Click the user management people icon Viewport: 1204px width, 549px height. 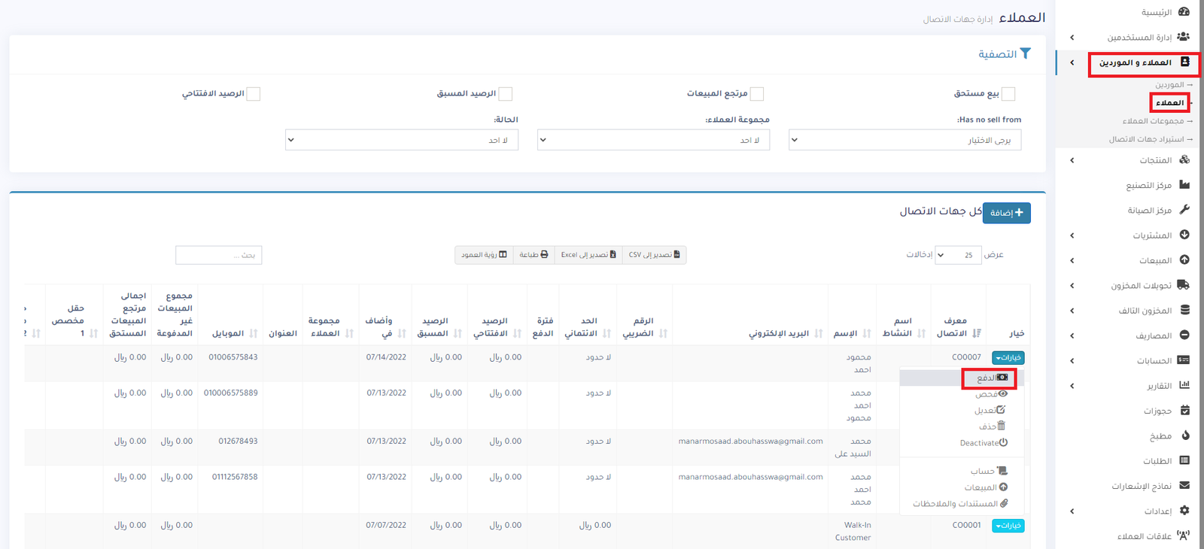1183,37
